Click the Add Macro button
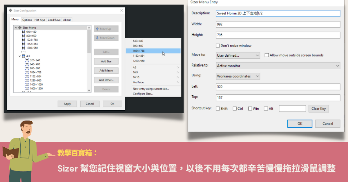This screenshot has height=182, width=348. pos(106,70)
